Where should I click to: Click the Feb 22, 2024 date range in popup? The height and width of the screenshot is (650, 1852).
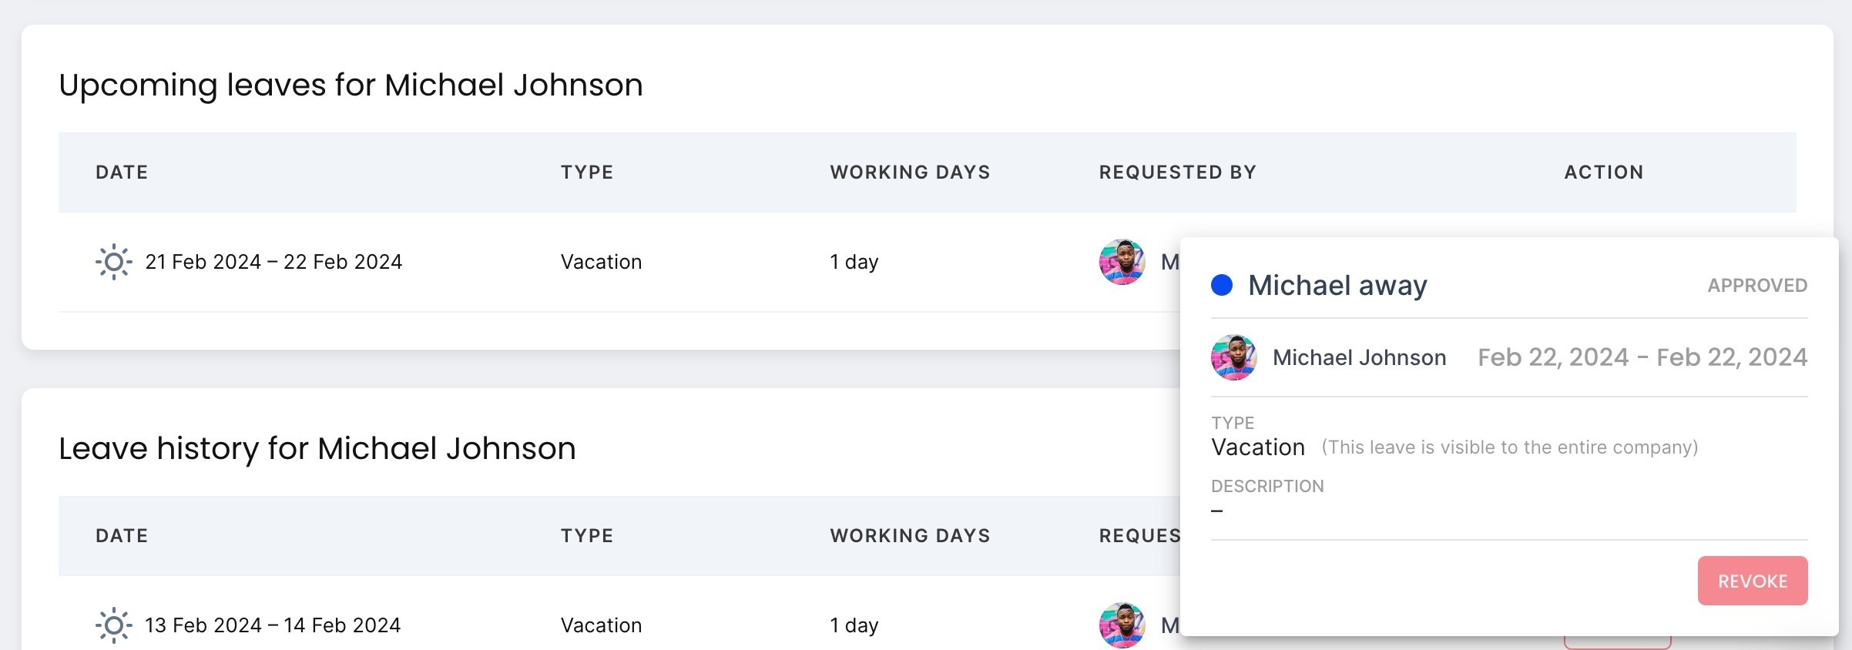[x=1642, y=357]
